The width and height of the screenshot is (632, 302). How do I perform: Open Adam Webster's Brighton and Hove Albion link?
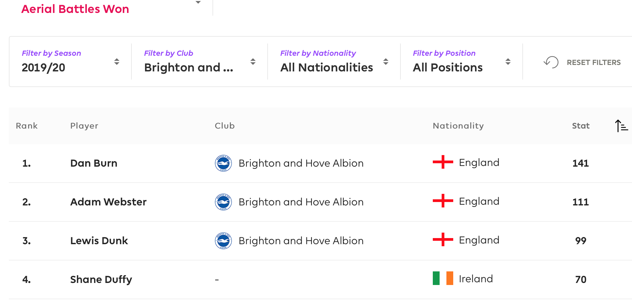coord(301,202)
